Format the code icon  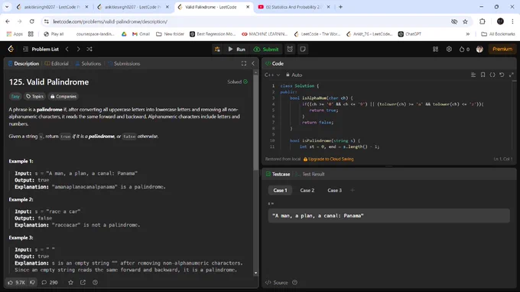point(473,75)
